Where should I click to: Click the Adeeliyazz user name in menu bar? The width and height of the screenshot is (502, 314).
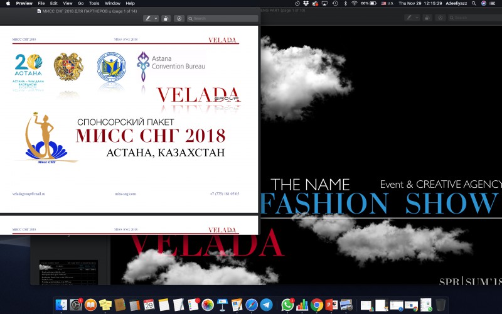(x=456, y=3)
